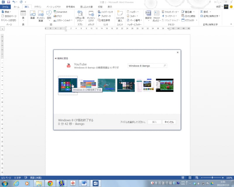Image resolution: width=234 pixels, height=187 pixels.
Task: Click the キャンセル (Cancel) button in dialog
Action: tap(169, 122)
